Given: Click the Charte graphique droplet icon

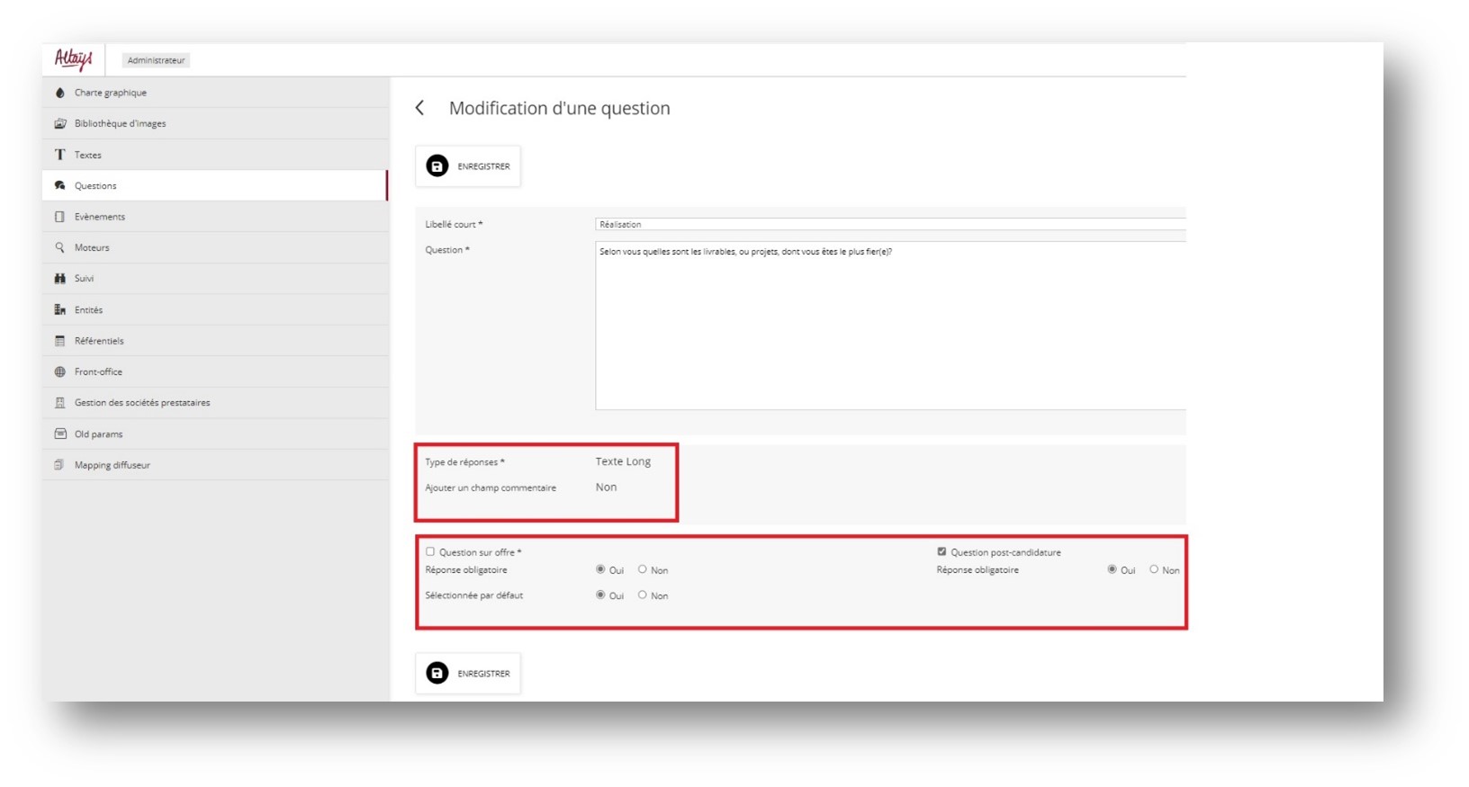Looking at the screenshot, I should 60,93.
